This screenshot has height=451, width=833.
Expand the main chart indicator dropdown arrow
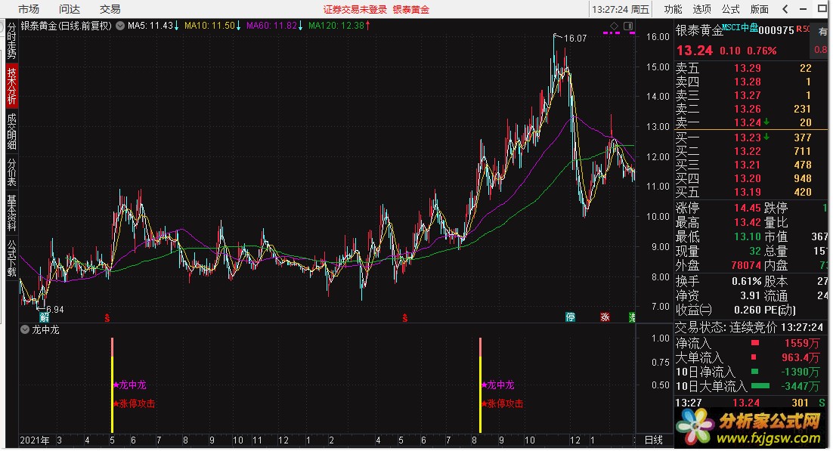tap(120, 26)
